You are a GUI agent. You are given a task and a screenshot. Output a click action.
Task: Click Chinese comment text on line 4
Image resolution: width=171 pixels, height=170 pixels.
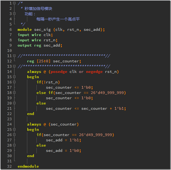(58, 19)
